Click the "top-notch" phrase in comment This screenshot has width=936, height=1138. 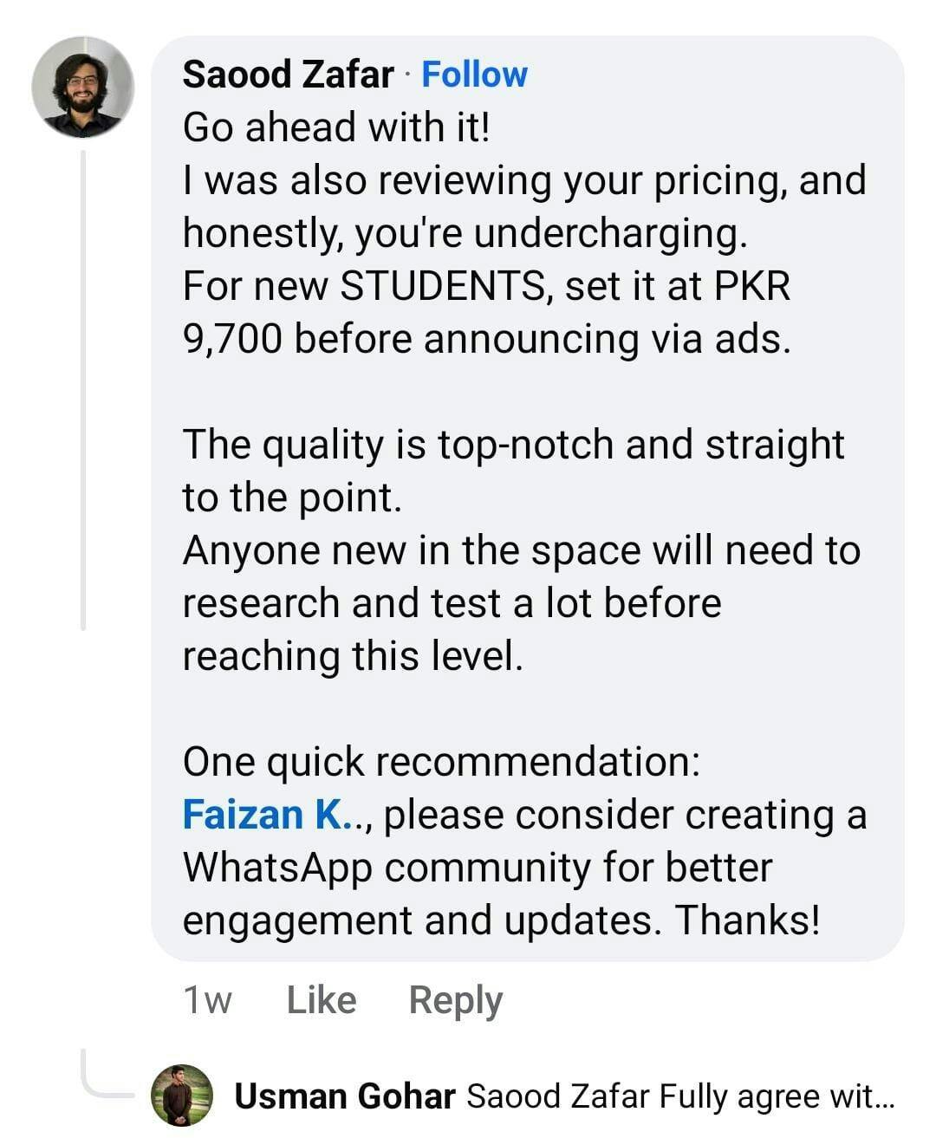tap(526, 445)
